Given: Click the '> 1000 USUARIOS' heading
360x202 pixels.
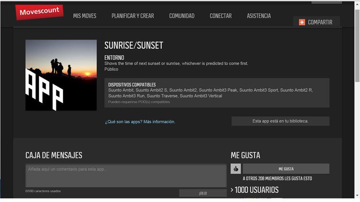Looking at the screenshot, I should (x=255, y=190).
